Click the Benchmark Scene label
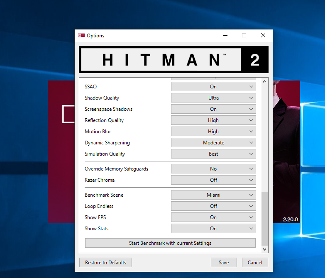Viewport: 325px width, 278px height. 104,195
